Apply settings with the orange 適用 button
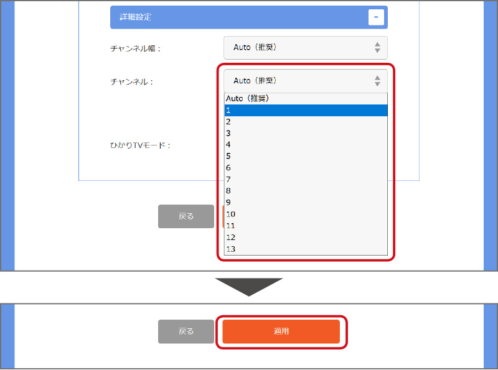 click(281, 331)
